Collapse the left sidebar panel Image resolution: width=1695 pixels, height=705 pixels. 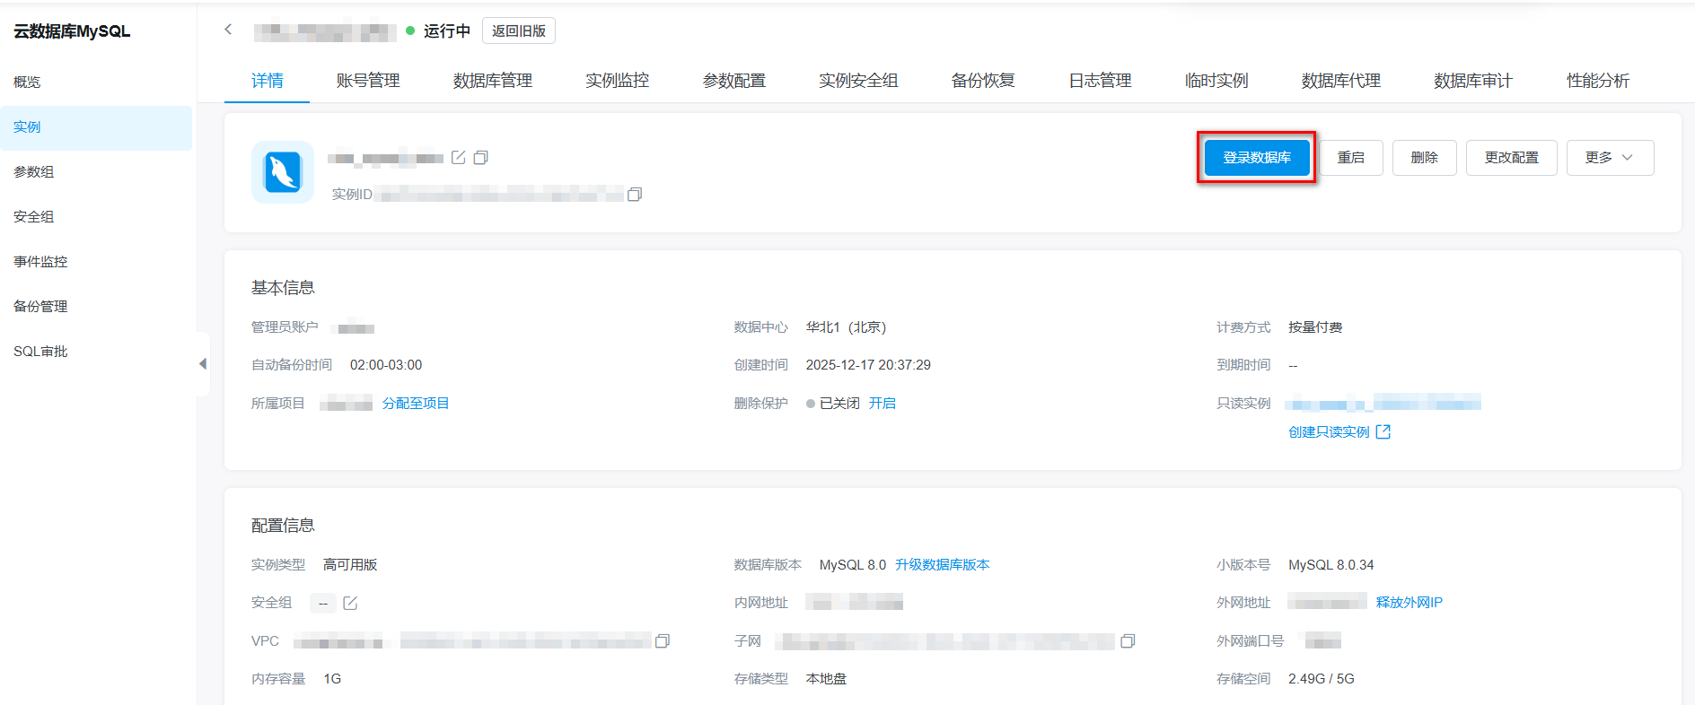[203, 363]
